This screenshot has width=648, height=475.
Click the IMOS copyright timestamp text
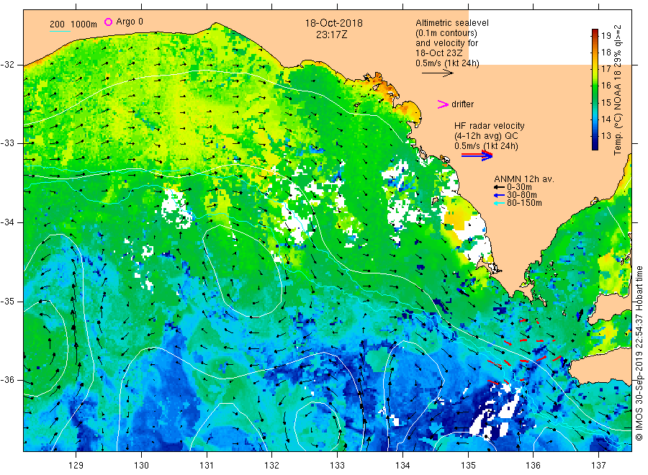point(639,353)
